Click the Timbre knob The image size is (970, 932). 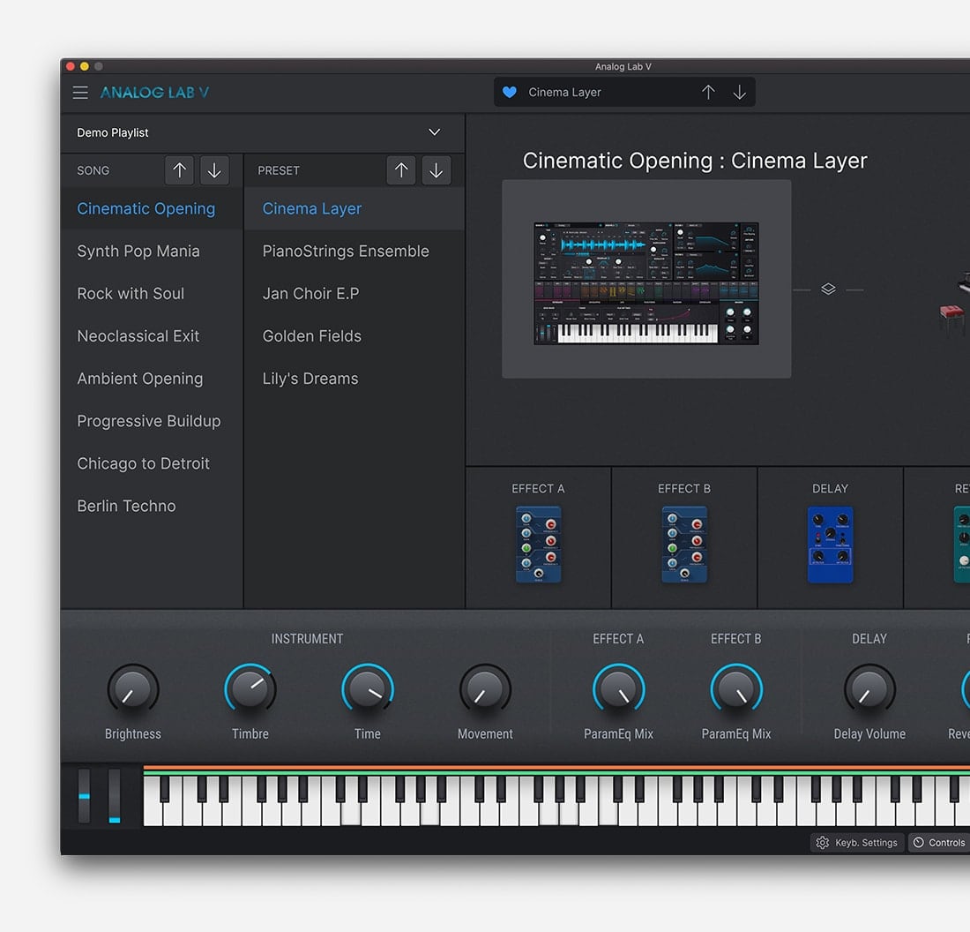click(250, 689)
